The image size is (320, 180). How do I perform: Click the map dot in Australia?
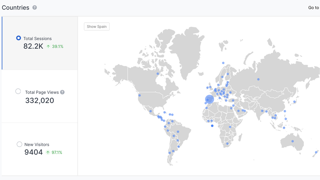tap(292, 141)
